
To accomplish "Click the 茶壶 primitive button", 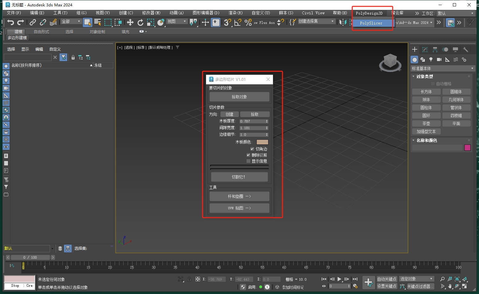I will [x=426, y=123].
